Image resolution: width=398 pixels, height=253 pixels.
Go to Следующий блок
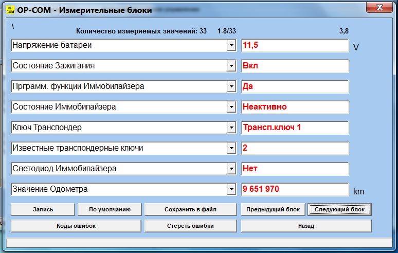click(339, 209)
